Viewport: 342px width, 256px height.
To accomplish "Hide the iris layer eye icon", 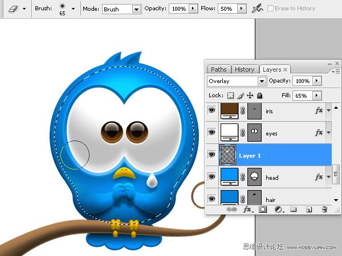I will click(211, 110).
